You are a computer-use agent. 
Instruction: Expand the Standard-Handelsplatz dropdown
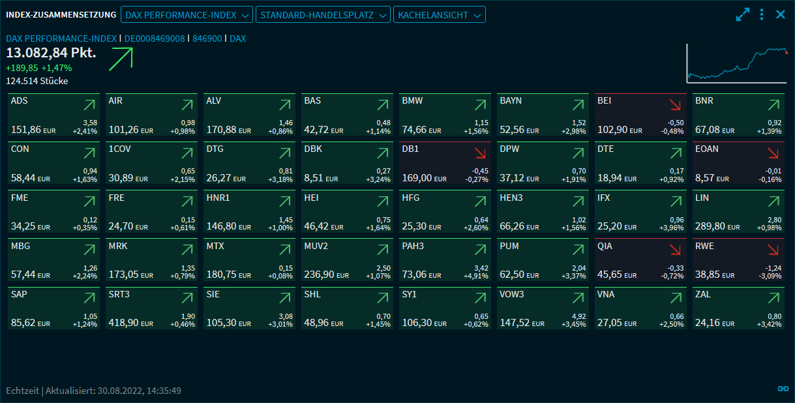[x=323, y=14]
